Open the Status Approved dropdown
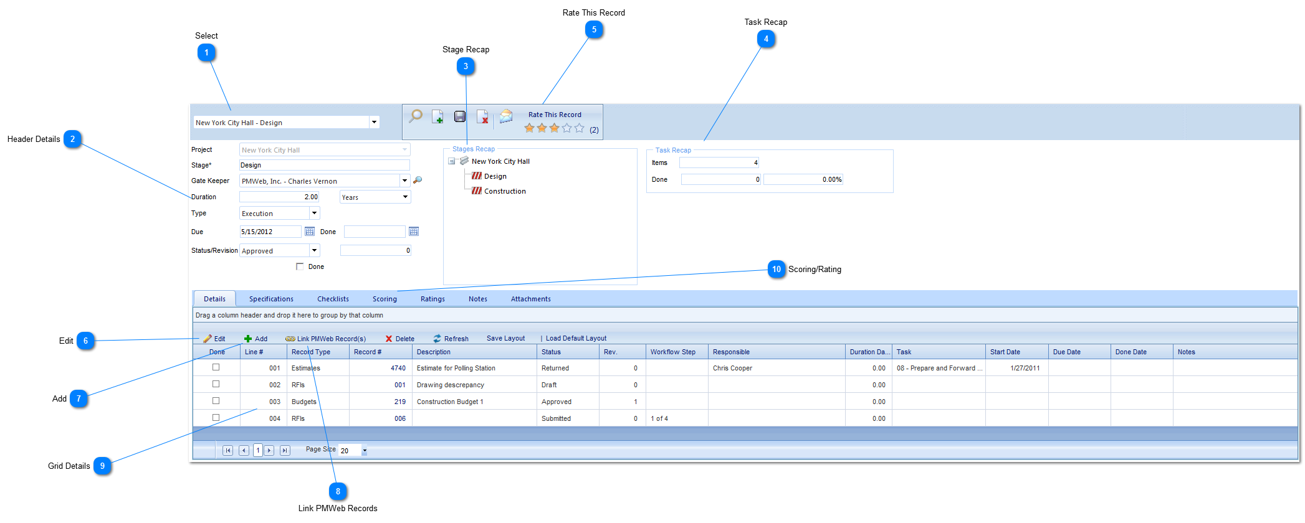 pyautogui.click(x=315, y=250)
